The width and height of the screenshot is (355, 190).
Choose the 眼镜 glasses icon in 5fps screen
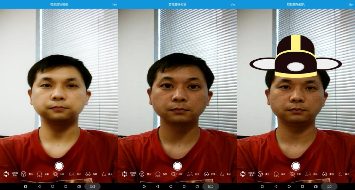(325, 174)
